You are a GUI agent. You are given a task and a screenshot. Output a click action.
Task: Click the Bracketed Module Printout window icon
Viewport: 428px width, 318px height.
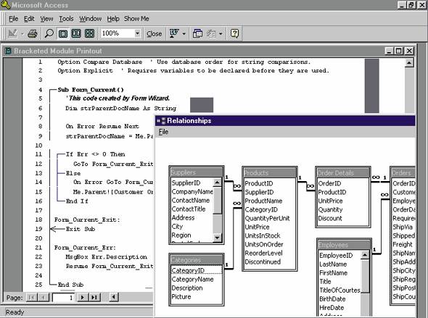pyautogui.click(x=8, y=51)
